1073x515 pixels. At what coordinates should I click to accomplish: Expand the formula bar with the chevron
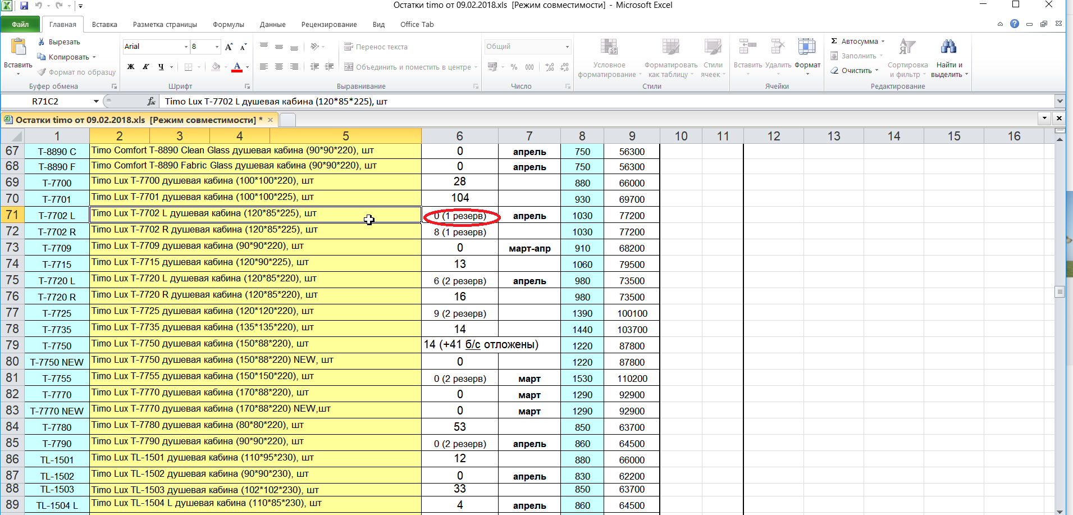coord(1060,102)
